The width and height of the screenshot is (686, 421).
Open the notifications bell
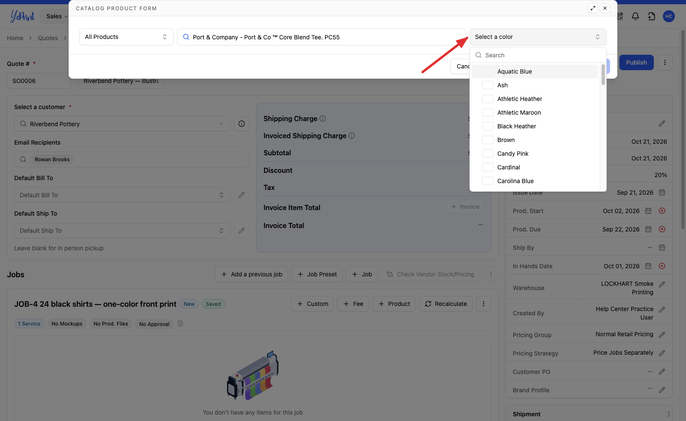(635, 16)
